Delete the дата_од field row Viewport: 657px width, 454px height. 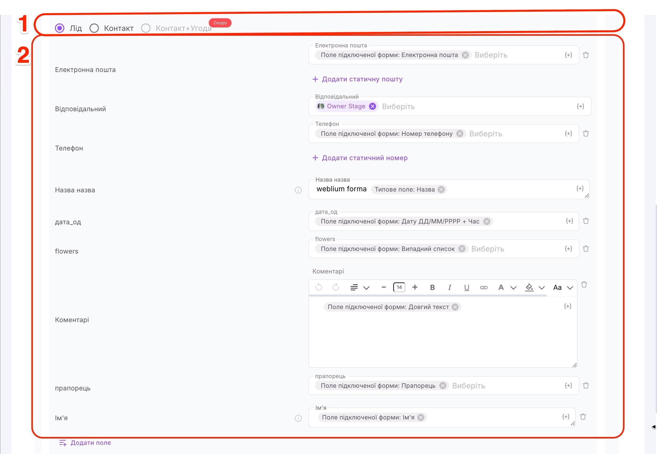click(586, 221)
